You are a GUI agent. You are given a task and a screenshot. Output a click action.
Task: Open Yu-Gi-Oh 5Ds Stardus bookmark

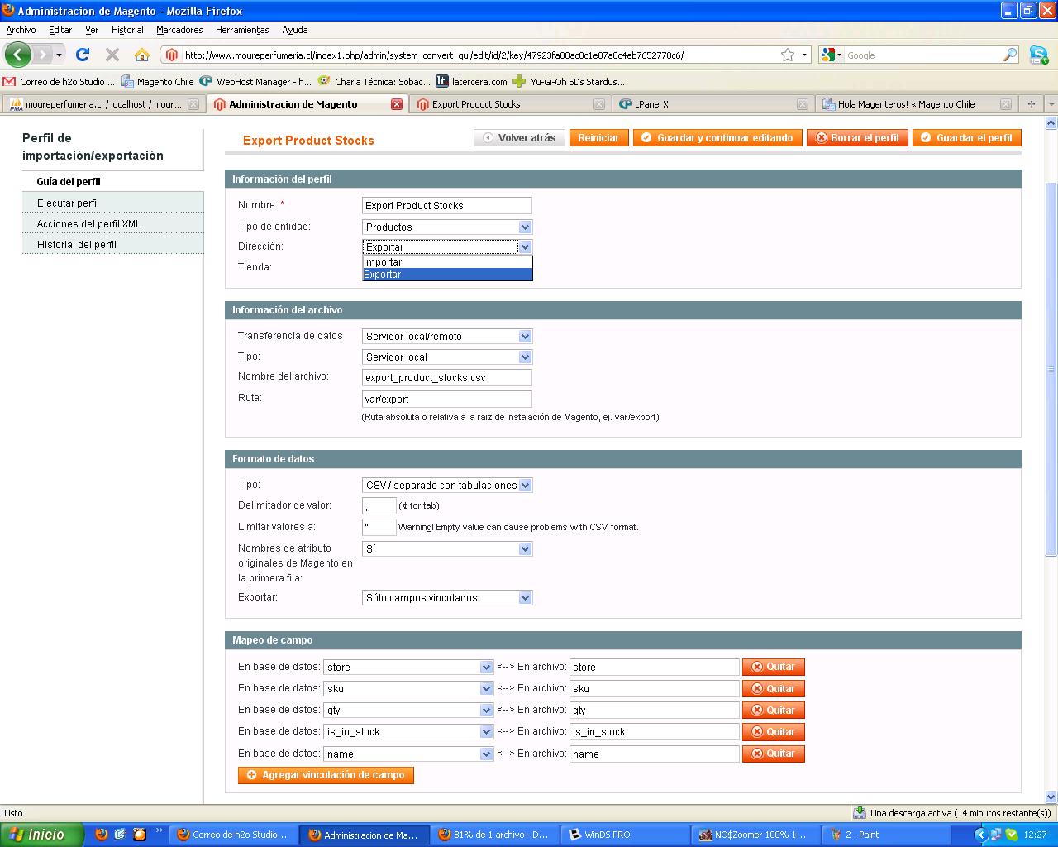pos(569,81)
